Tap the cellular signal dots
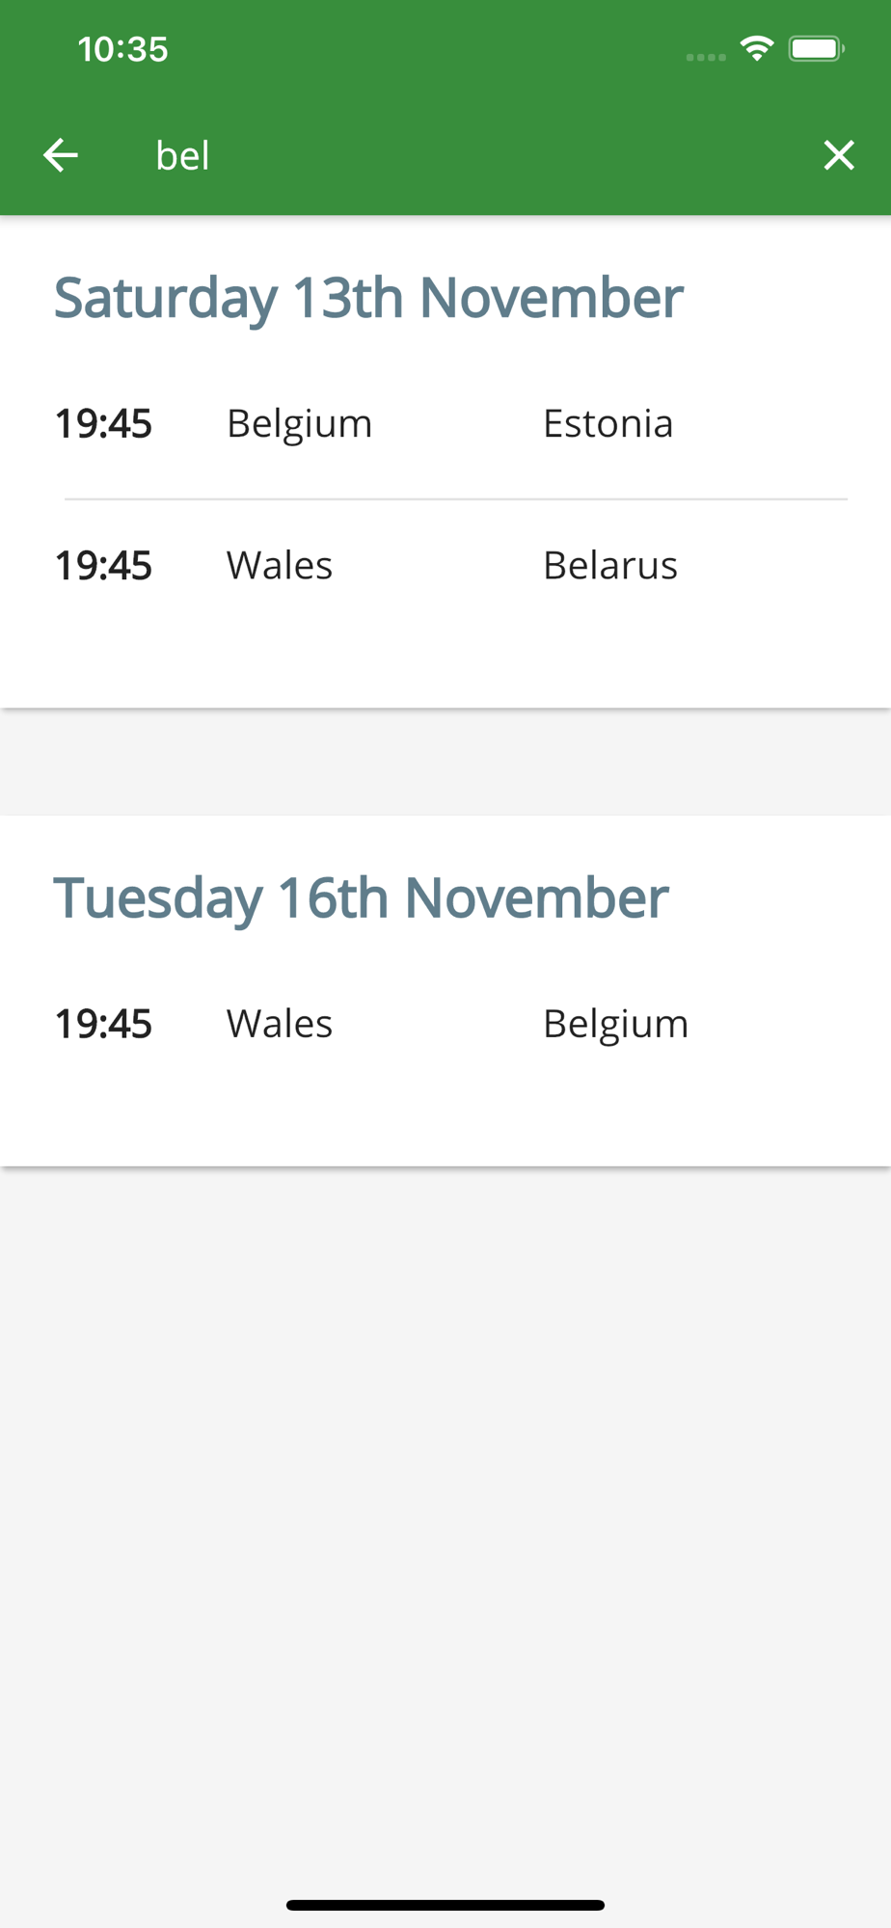The image size is (891, 1928). pyautogui.click(x=706, y=57)
